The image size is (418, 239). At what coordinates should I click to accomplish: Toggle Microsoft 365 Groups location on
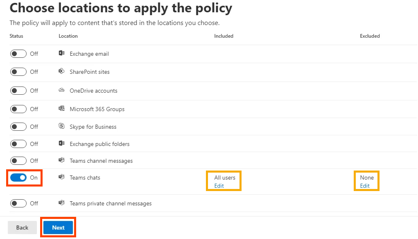tap(18, 109)
